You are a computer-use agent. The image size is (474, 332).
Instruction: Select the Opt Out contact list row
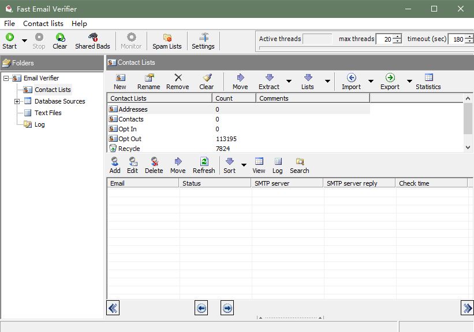coord(130,139)
